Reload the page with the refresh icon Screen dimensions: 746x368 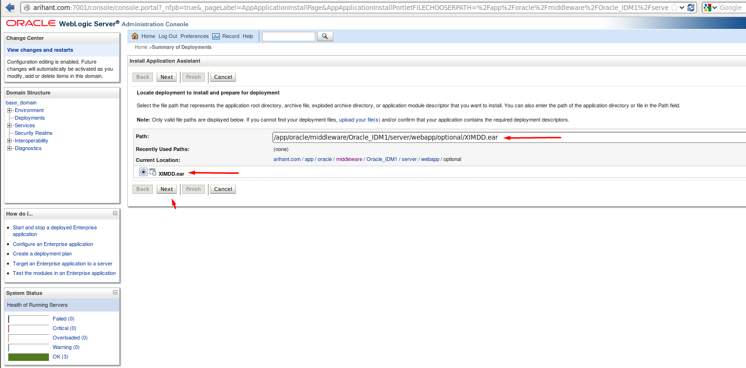(691, 8)
